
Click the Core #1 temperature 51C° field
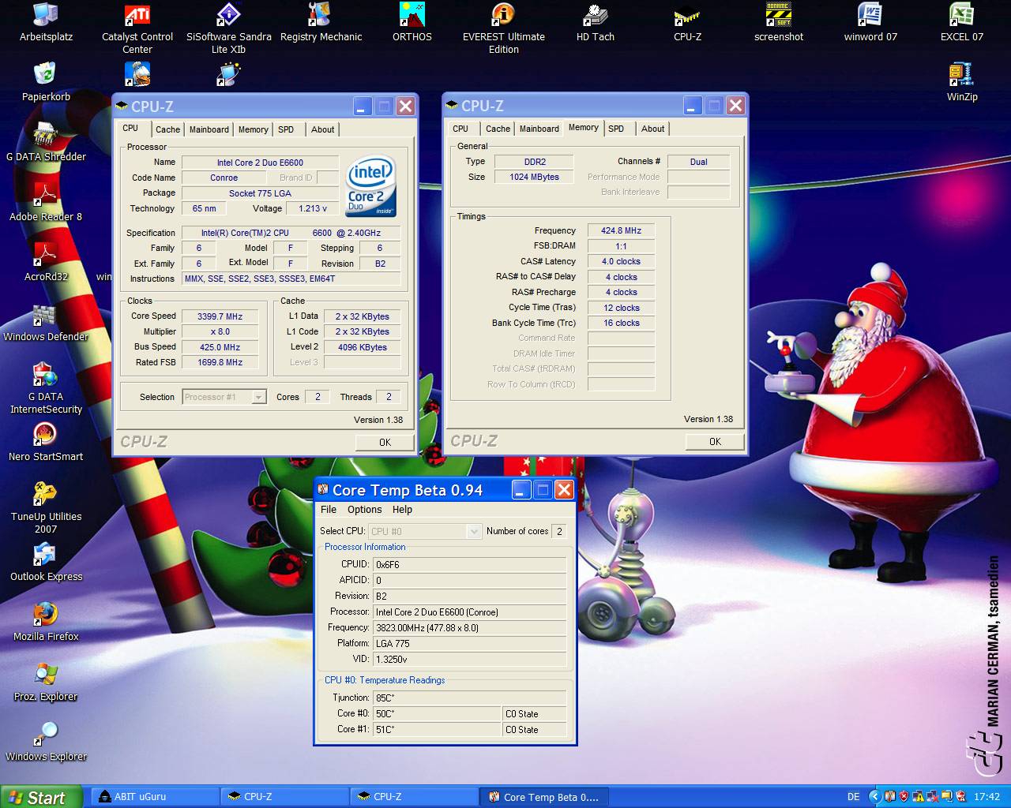coord(437,729)
